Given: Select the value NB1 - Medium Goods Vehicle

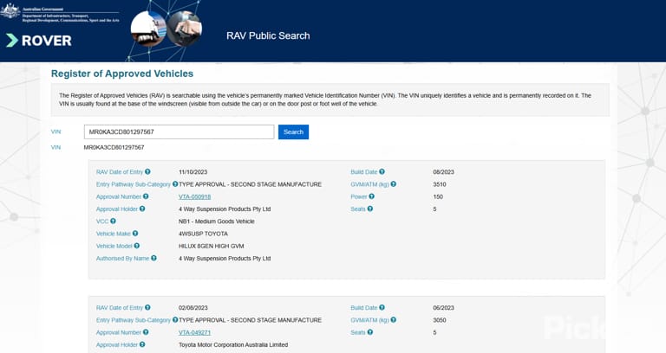Looking at the screenshot, I should [x=217, y=221].
